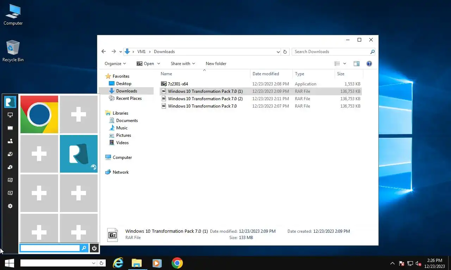Screen dimensions: 451x270
Task: Refresh the Downloads folder address bar
Action: click(x=285, y=52)
